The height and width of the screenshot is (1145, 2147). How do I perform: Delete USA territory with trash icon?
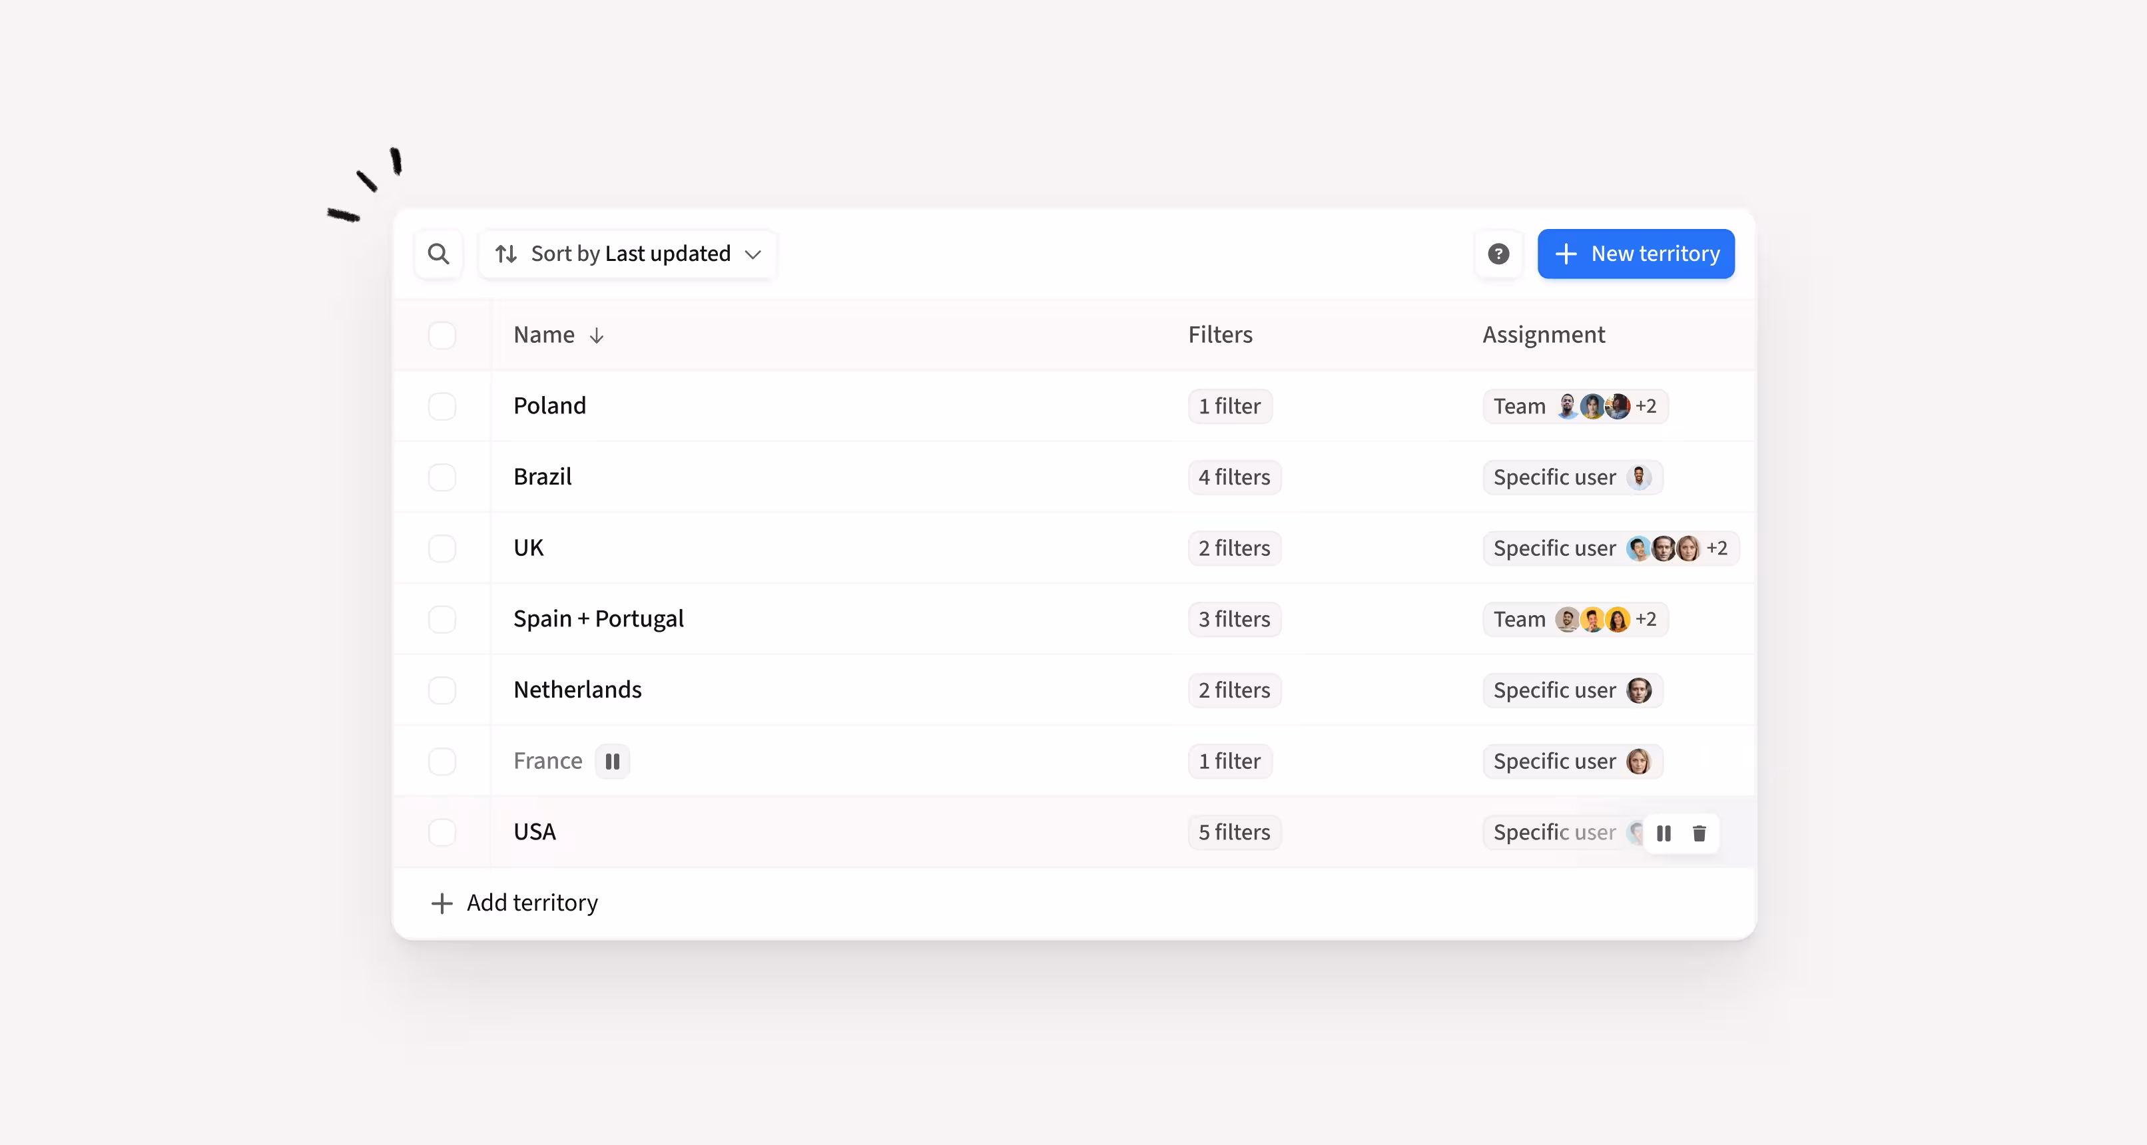pyautogui.click(x=1699, y=833)
